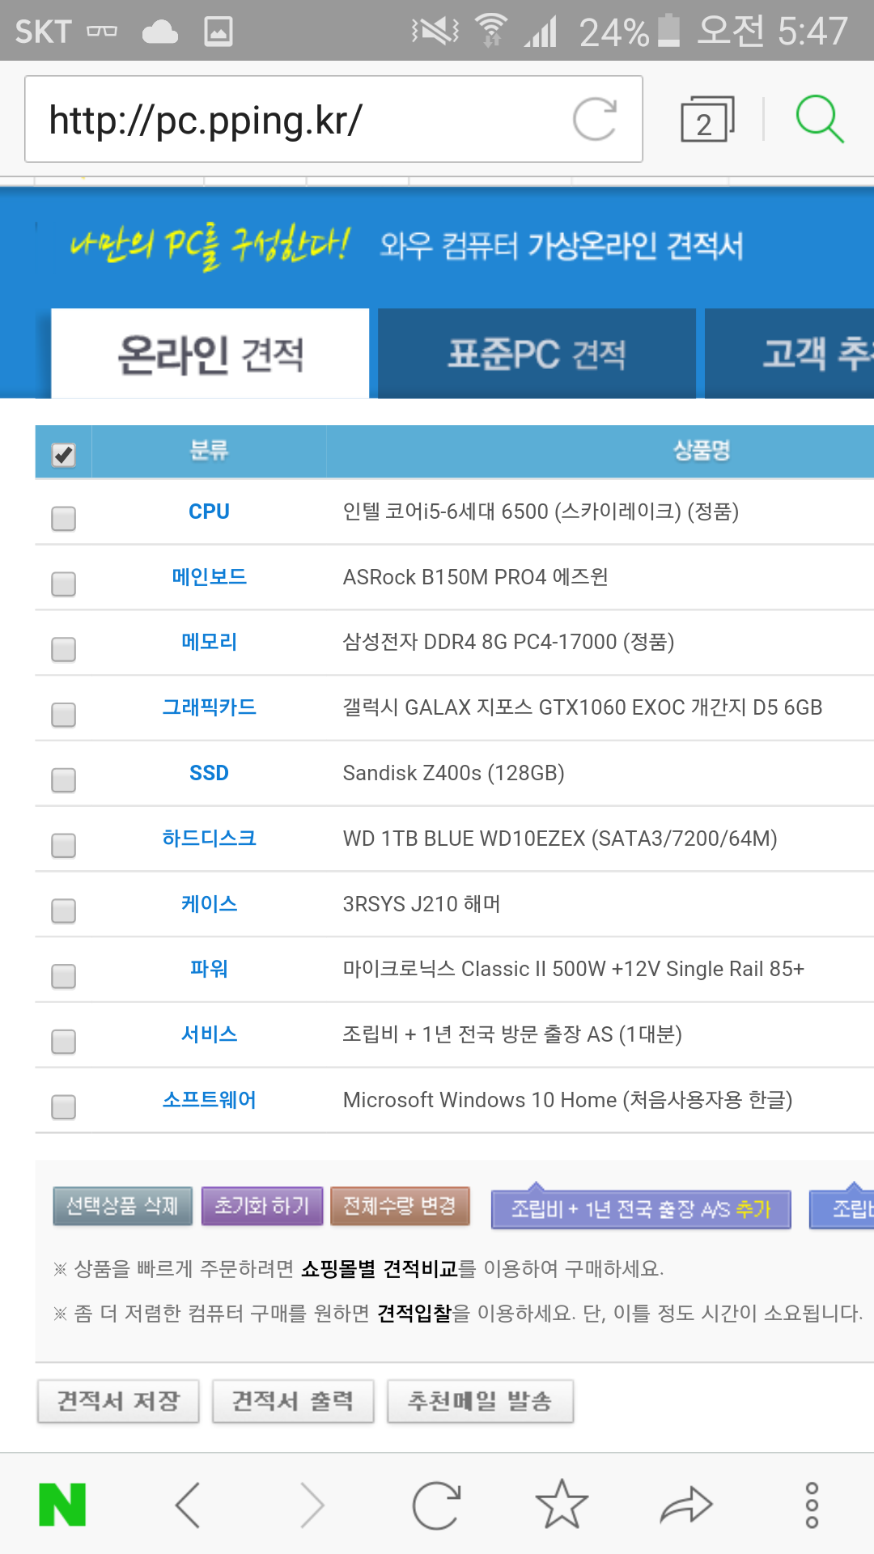This screenshot has height=1554, width=874.
Task: Switch to the 표준PC 견적 tab
Action: coord(537,354)
